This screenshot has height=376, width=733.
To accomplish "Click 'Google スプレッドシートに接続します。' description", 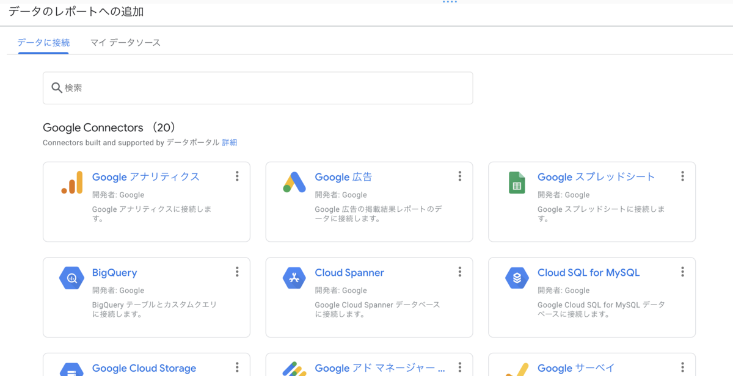I will click(x=602, y=214).
